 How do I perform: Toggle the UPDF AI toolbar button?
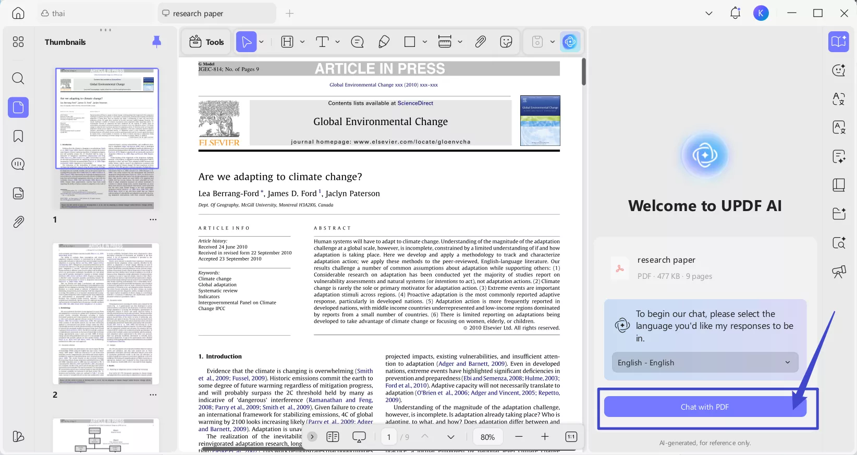click(x=570, y=42)
